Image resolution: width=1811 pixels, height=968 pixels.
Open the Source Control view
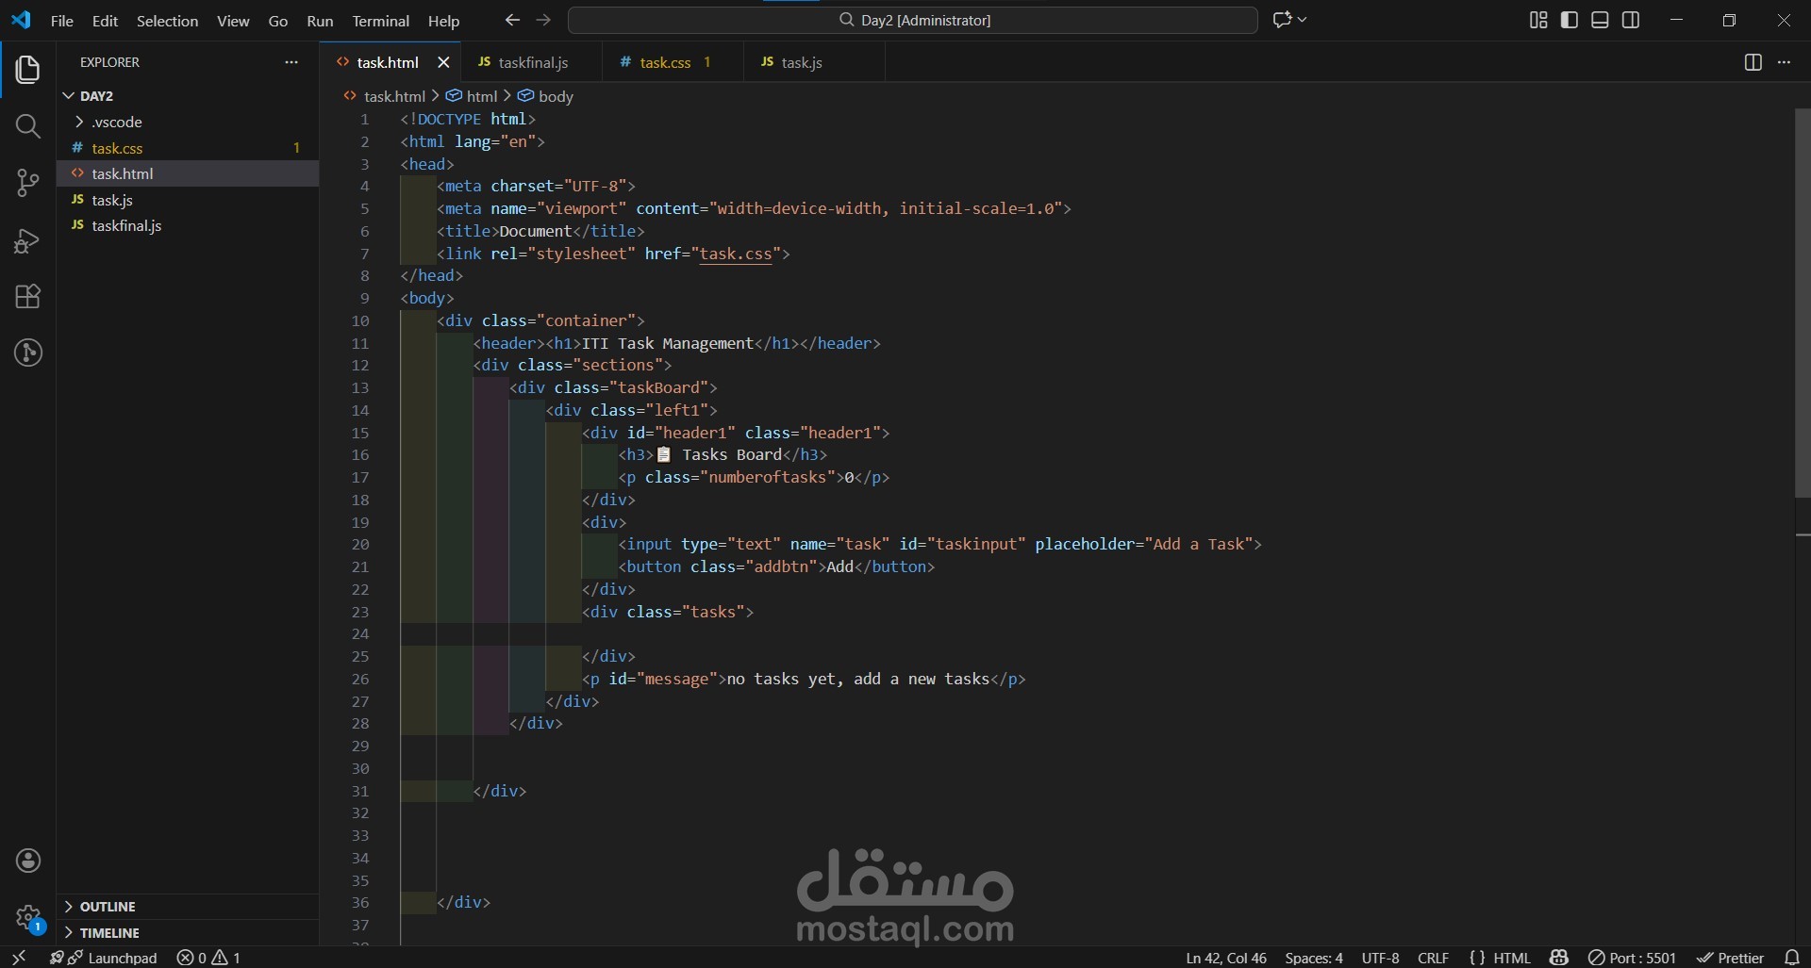(x=27, y=183)
